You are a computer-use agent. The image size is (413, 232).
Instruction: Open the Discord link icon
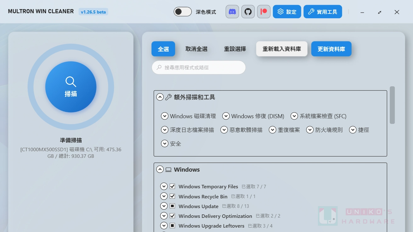[232, 12]
